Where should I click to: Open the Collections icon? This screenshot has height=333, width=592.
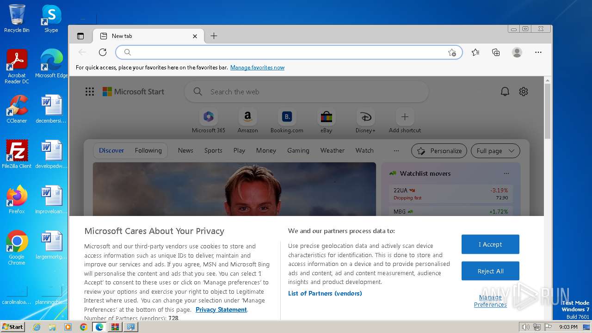click(496, 52)
